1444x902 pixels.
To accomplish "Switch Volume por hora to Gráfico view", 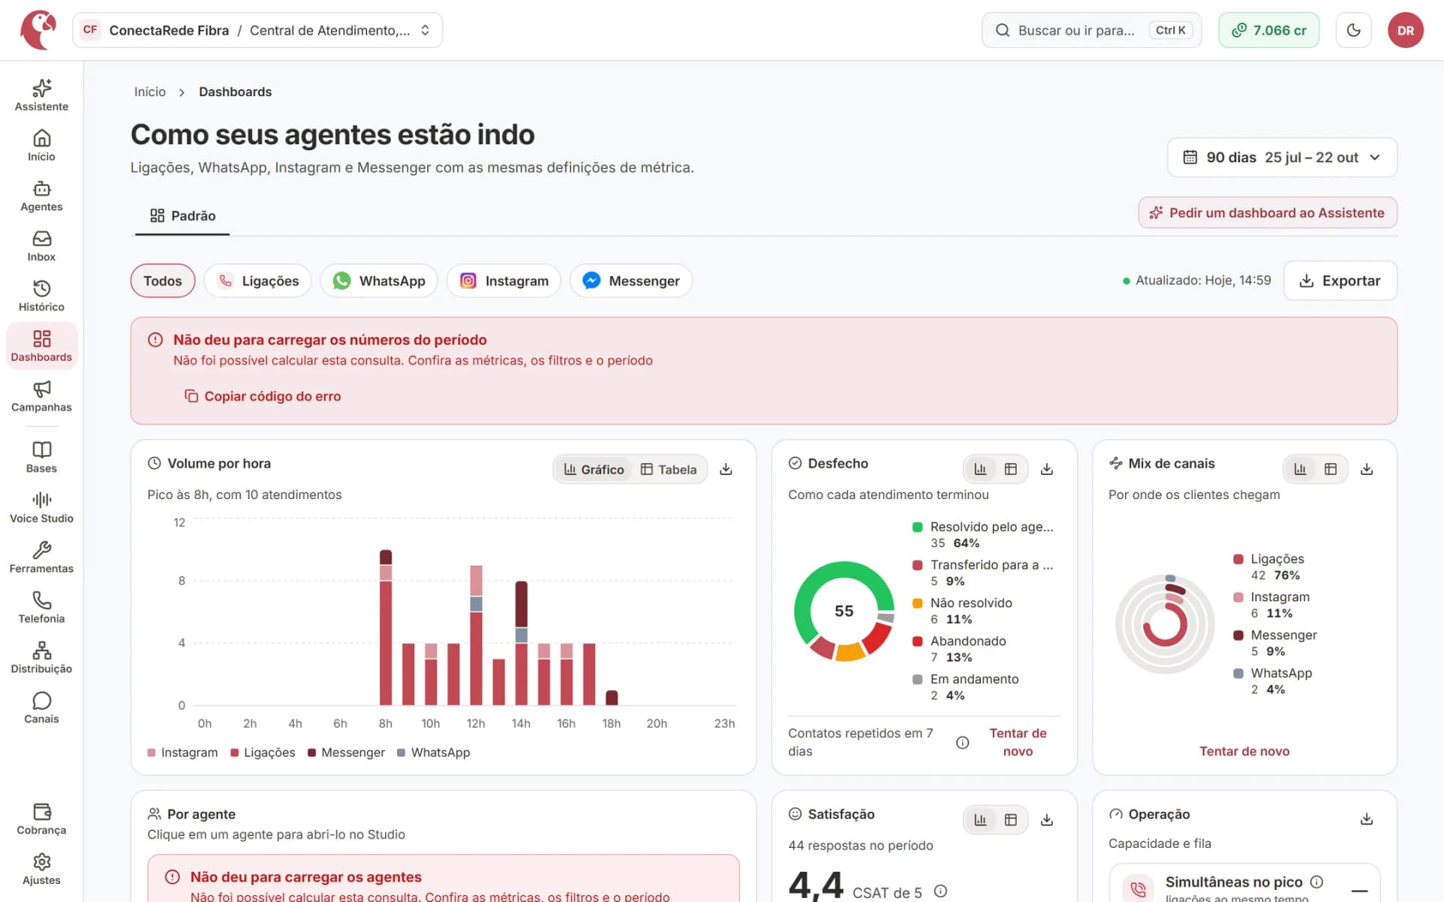I will [593, 469].
